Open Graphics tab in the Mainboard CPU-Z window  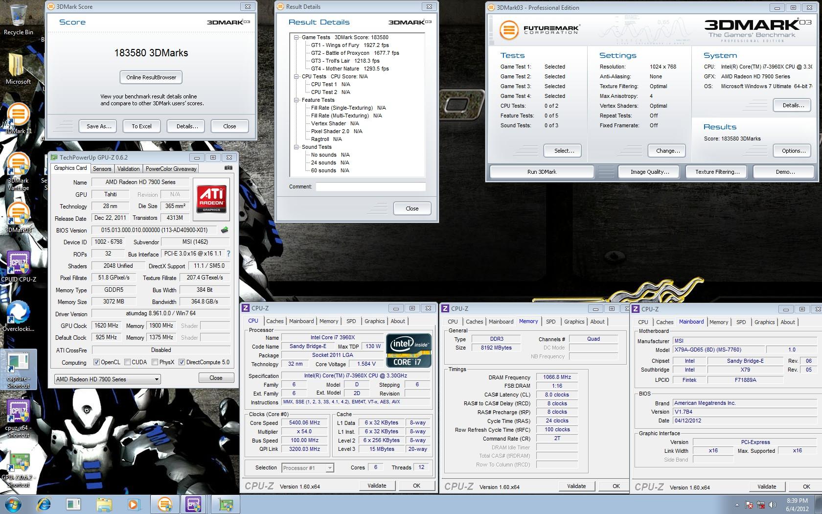pyautogui.click(x=765, y=322)
